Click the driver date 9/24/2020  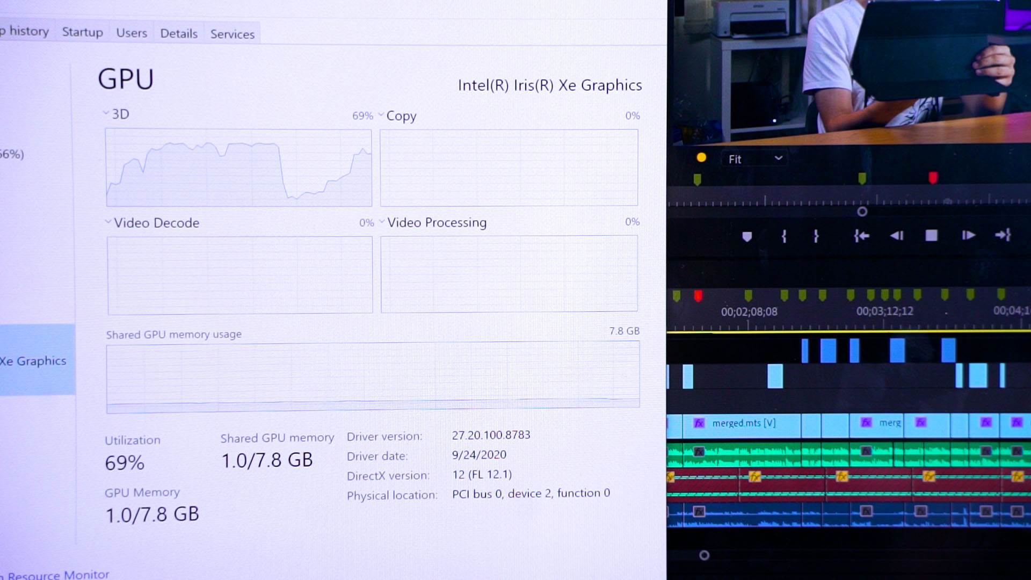tap(479, 455)
